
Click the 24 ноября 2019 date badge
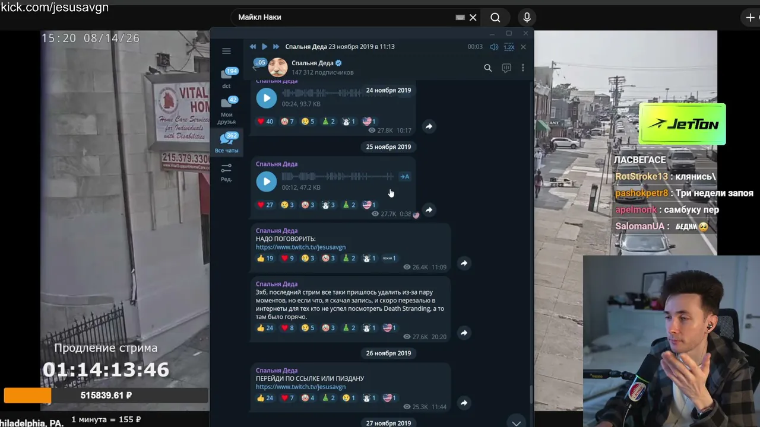click(x=389, y=90)
